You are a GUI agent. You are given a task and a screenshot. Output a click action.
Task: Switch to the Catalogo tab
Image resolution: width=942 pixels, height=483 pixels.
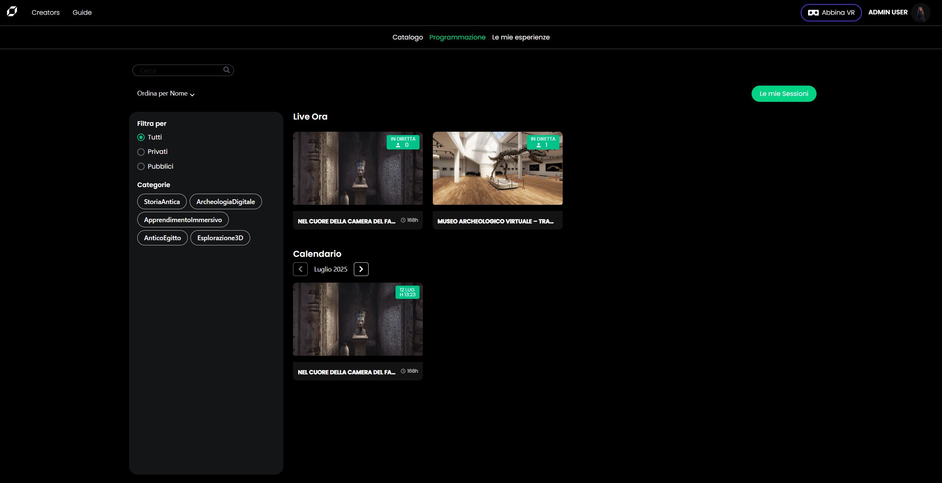tap(407, 37)
